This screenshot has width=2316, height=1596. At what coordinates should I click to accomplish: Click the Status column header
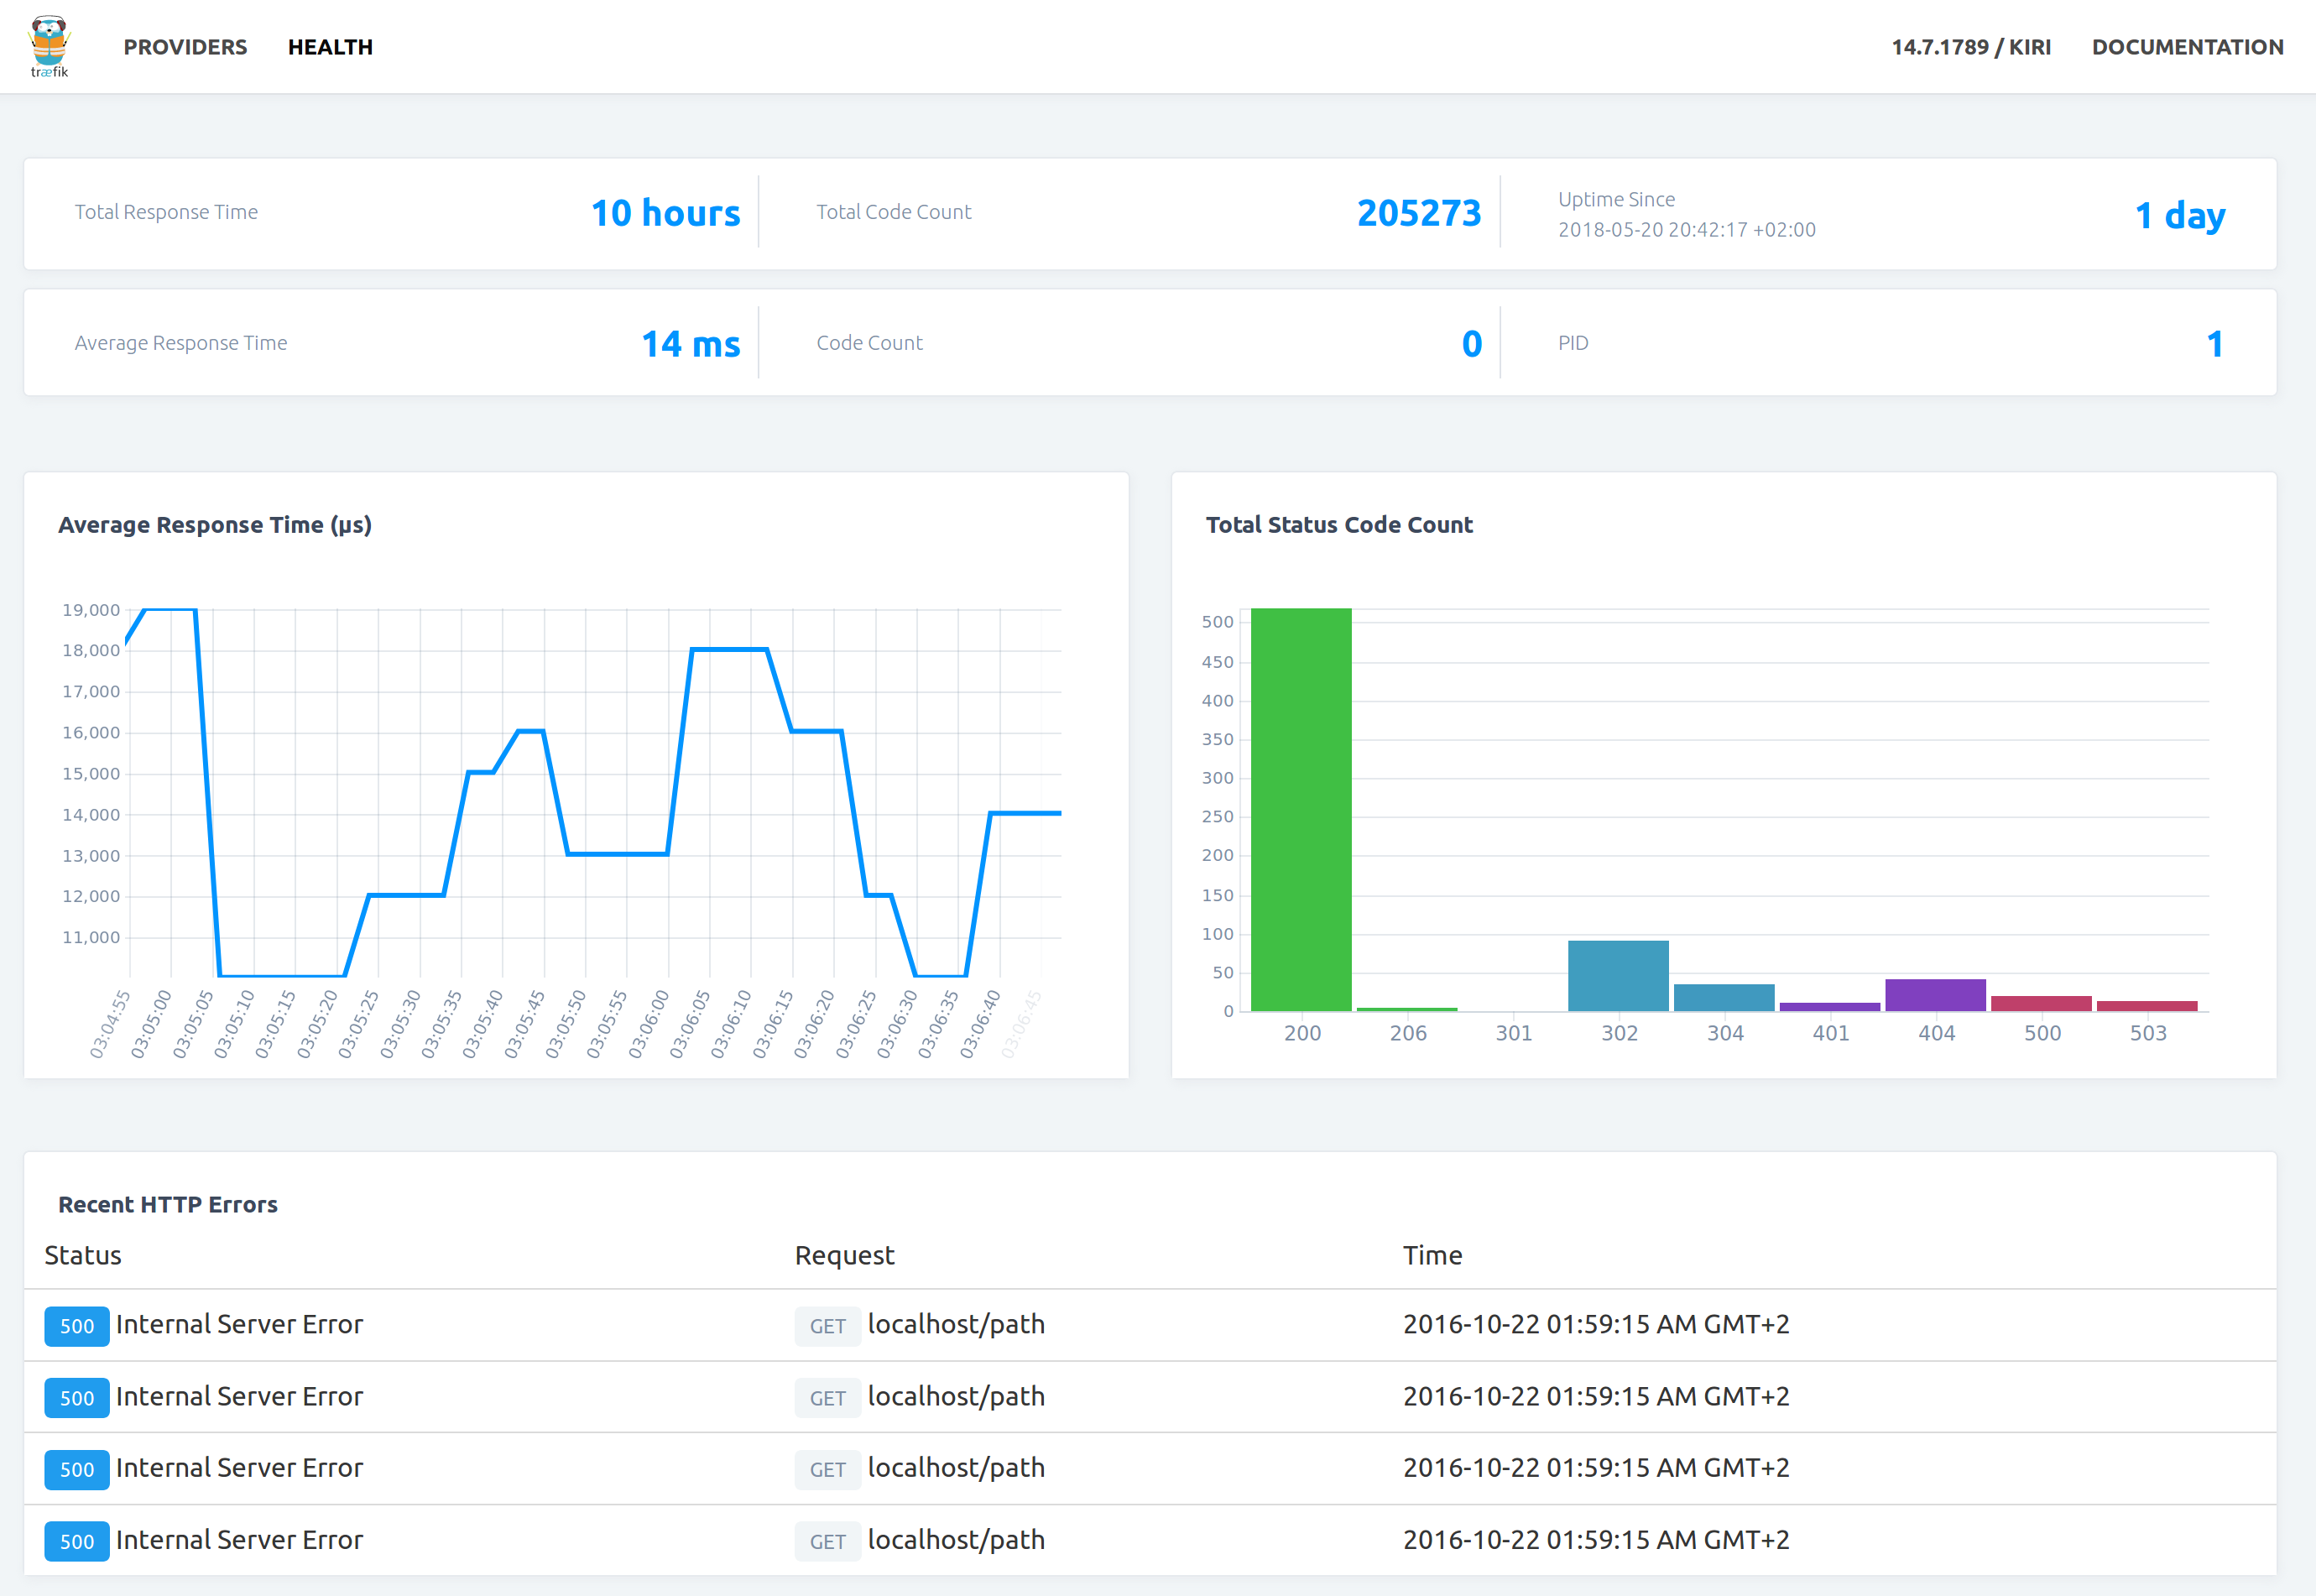tap(82, 1255)
